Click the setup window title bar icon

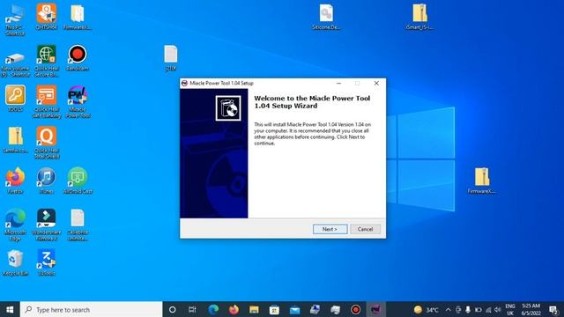184,83
